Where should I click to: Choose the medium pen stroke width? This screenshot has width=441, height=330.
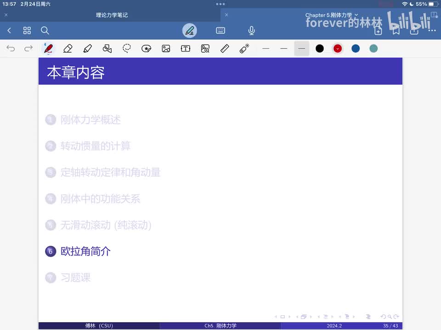(x=284, y=49)
